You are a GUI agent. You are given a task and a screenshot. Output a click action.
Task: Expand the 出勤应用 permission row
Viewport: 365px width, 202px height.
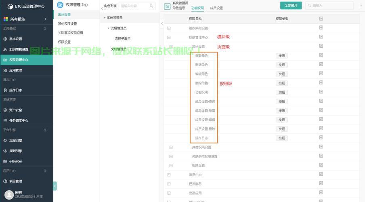click(169, 193)
